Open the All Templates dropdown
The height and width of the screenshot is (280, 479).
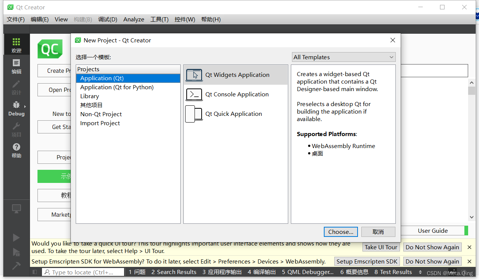[344, 57]
